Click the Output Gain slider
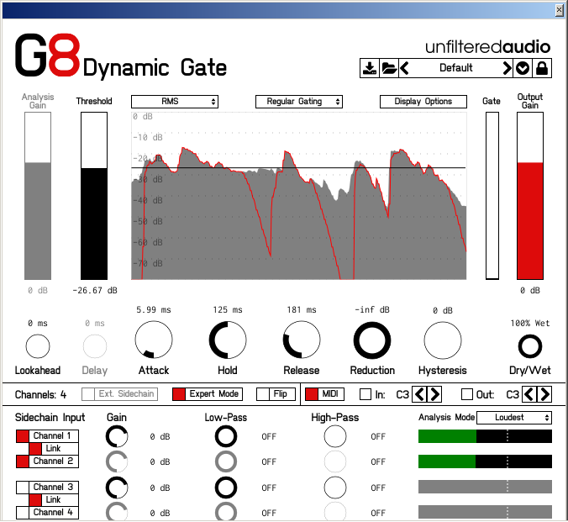568x522 pixels. click(529, 196)
